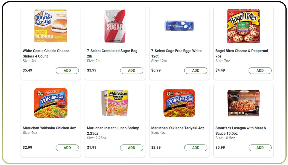288x165 pixels.
Task: Add 7-Select Granulated Sugar Bag to cart
Action: 131,71
